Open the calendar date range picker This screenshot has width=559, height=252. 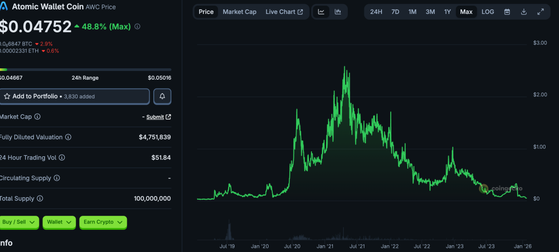point(507,12)
